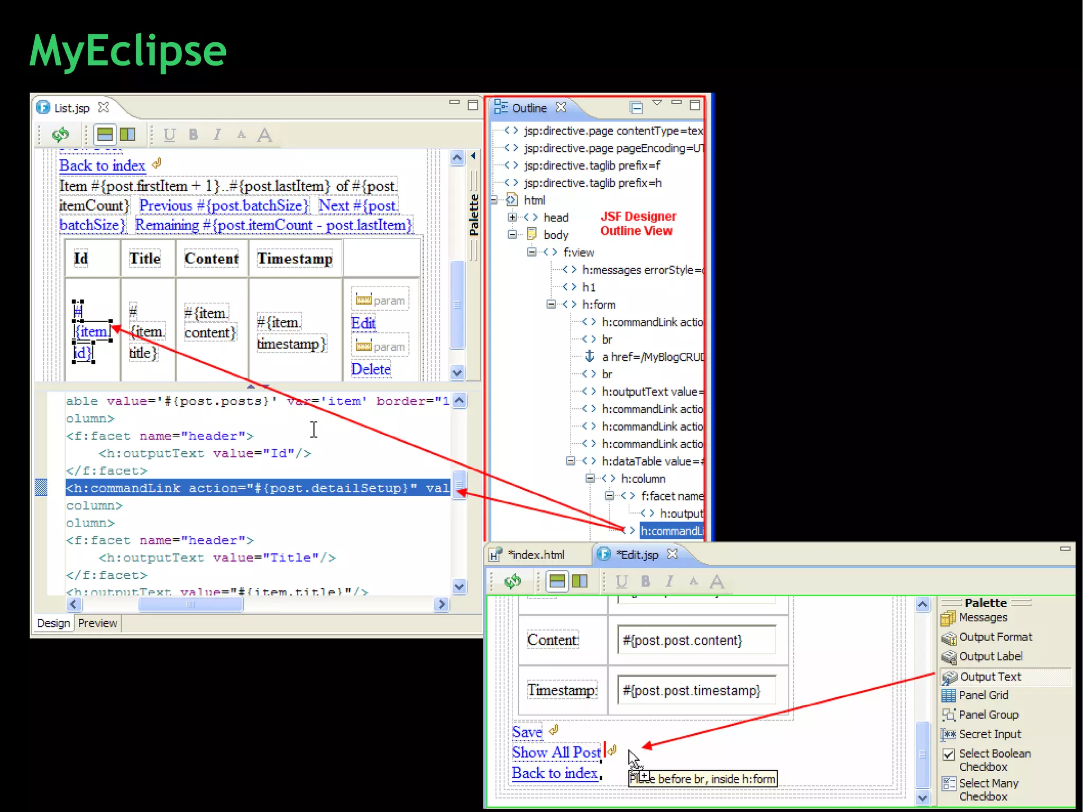Select Panel Grid in Palette
Viewport: 1083px width, 812px height.
click(x=983, y=695)
